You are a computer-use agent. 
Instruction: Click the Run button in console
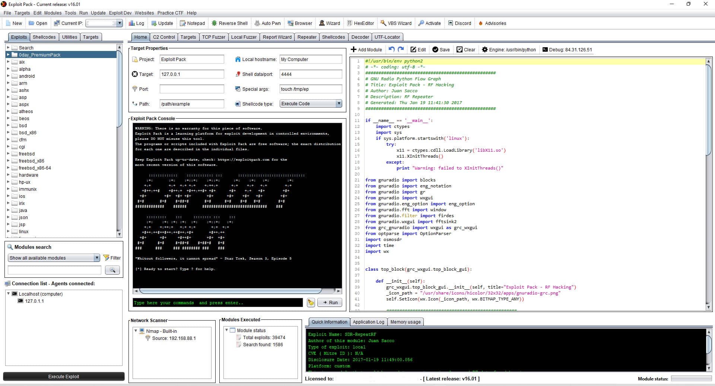pos(330,303)
